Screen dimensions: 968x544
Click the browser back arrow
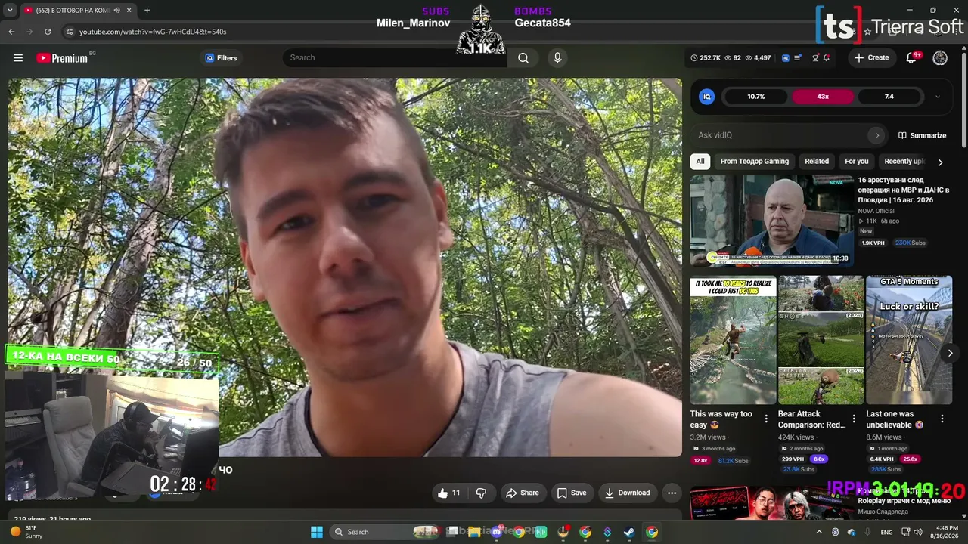click(x=11, y=32)
